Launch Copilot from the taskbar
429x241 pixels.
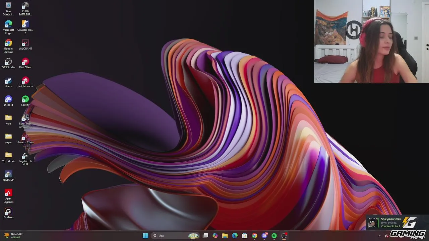pyautogui.click(x=215, y=236)
